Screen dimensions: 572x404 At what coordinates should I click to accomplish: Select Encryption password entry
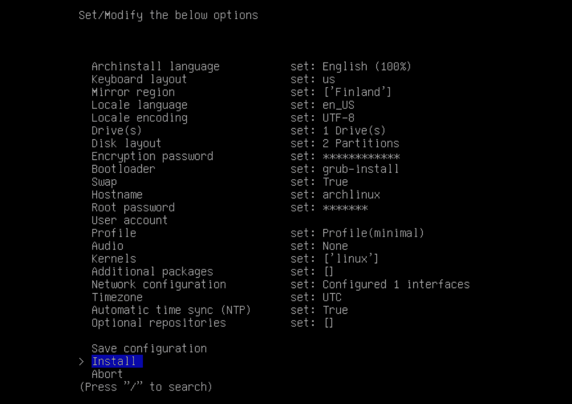click(152, 156)
